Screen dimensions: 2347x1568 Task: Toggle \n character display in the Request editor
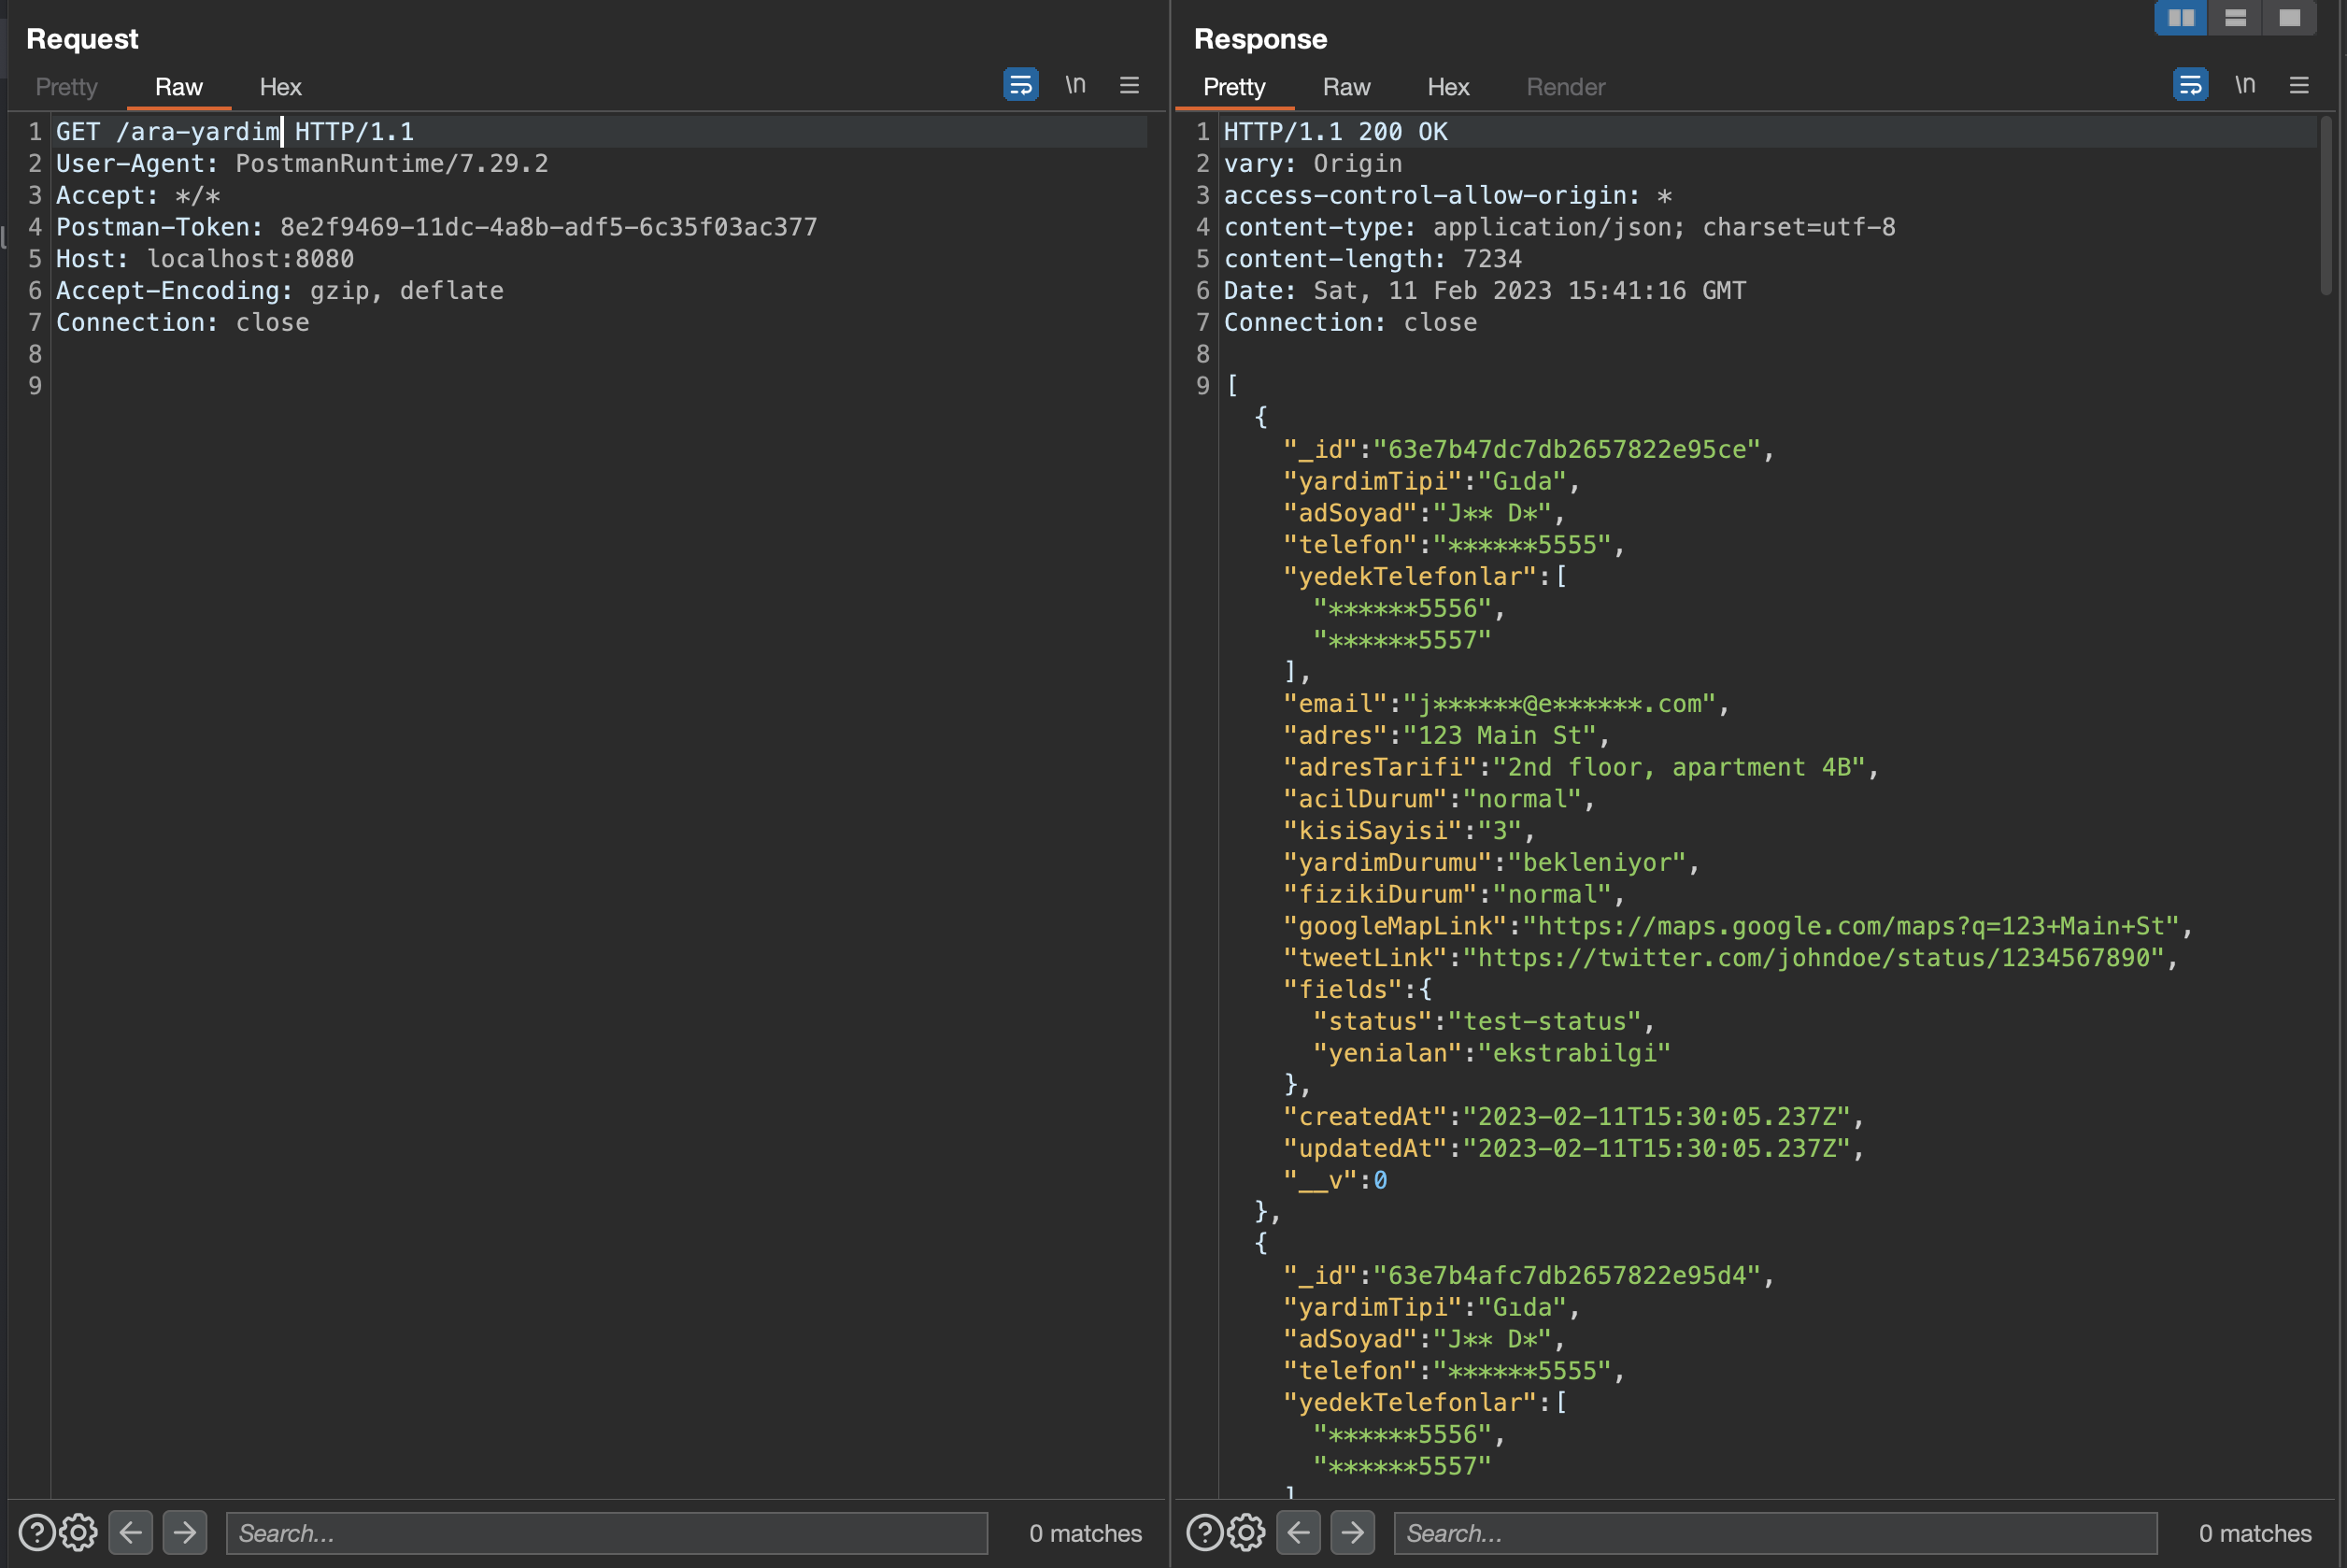1075,85
